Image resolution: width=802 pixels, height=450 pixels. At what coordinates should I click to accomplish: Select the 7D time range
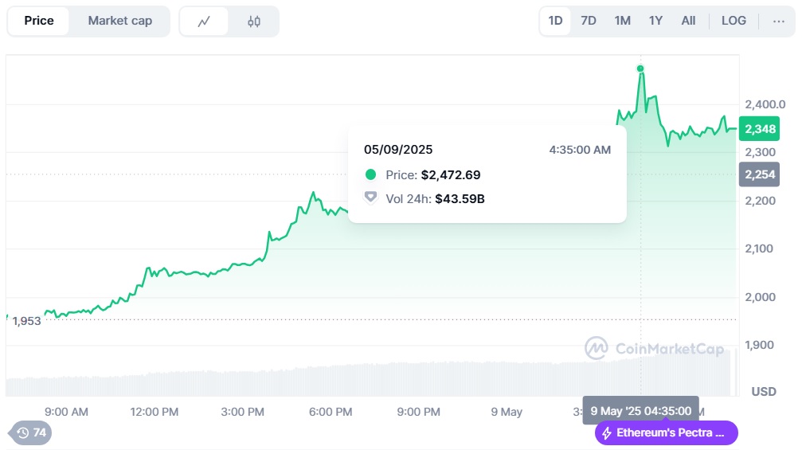pos(589,21)
